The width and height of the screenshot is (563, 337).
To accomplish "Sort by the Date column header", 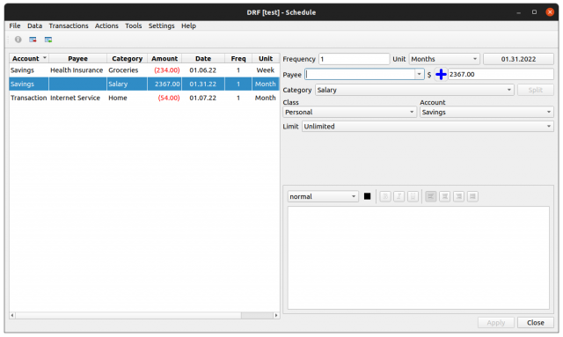I will tap(203, 58).
